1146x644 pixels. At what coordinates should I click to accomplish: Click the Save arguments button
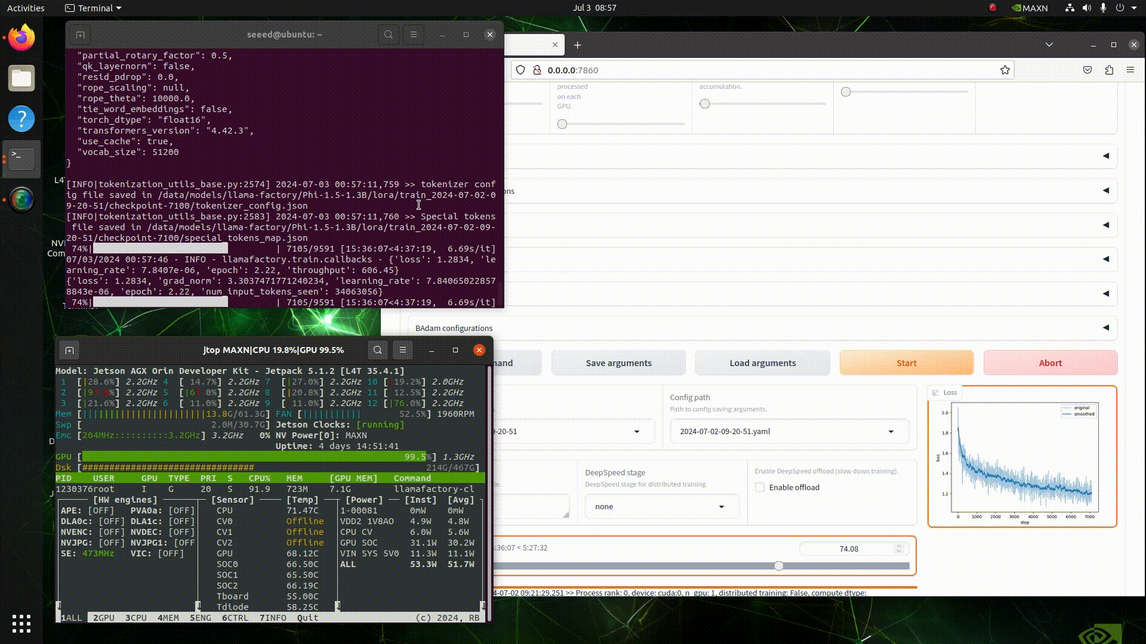click(618, 363)
